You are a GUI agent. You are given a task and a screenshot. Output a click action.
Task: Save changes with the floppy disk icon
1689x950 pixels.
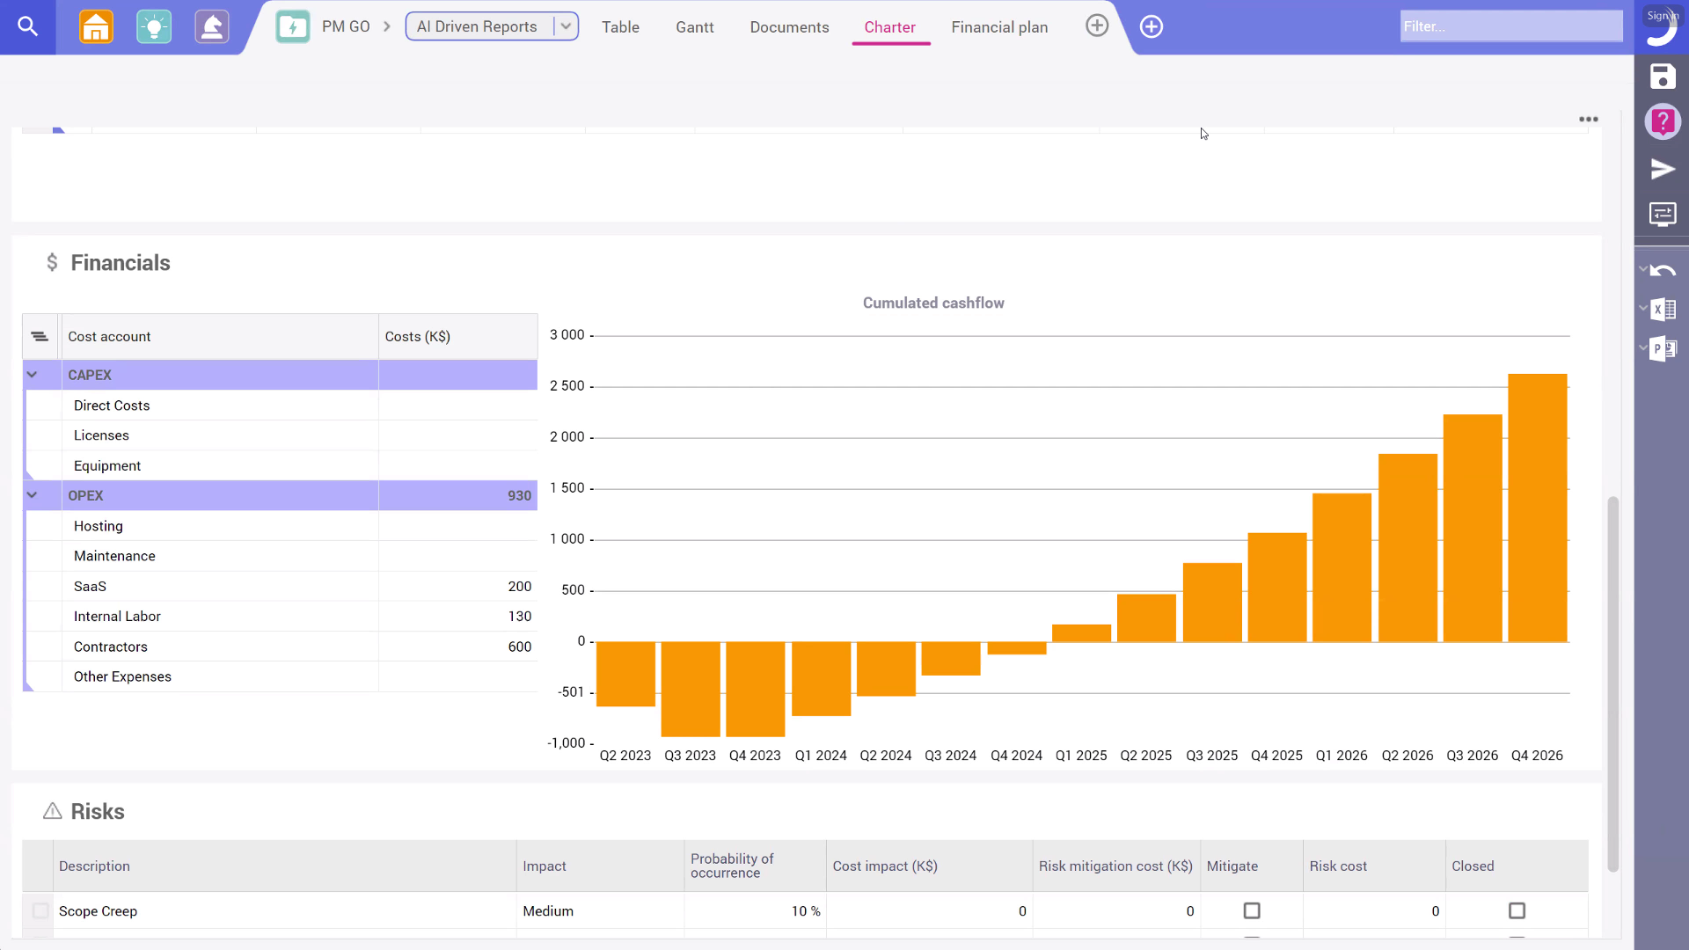click(1663, 77)
